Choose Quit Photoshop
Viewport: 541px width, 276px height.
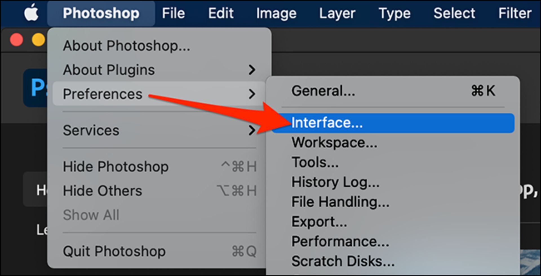pyautogui.click(x=114, y=251)
